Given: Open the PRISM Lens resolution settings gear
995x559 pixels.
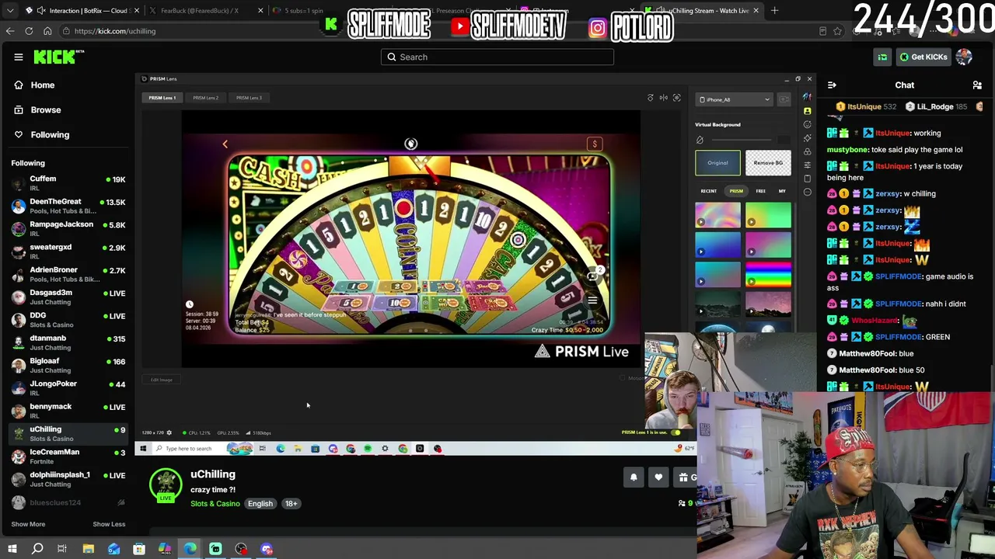Looking at the screenshot, I should [169, 433].
